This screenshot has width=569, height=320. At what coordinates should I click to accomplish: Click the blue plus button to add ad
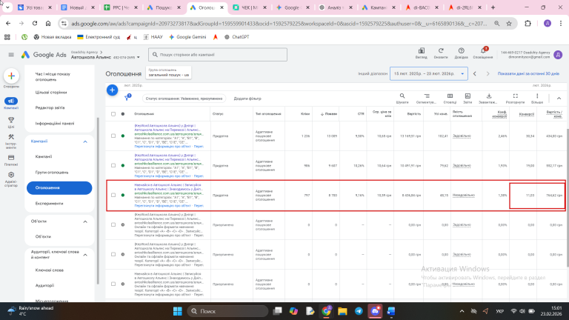[112, 90]
